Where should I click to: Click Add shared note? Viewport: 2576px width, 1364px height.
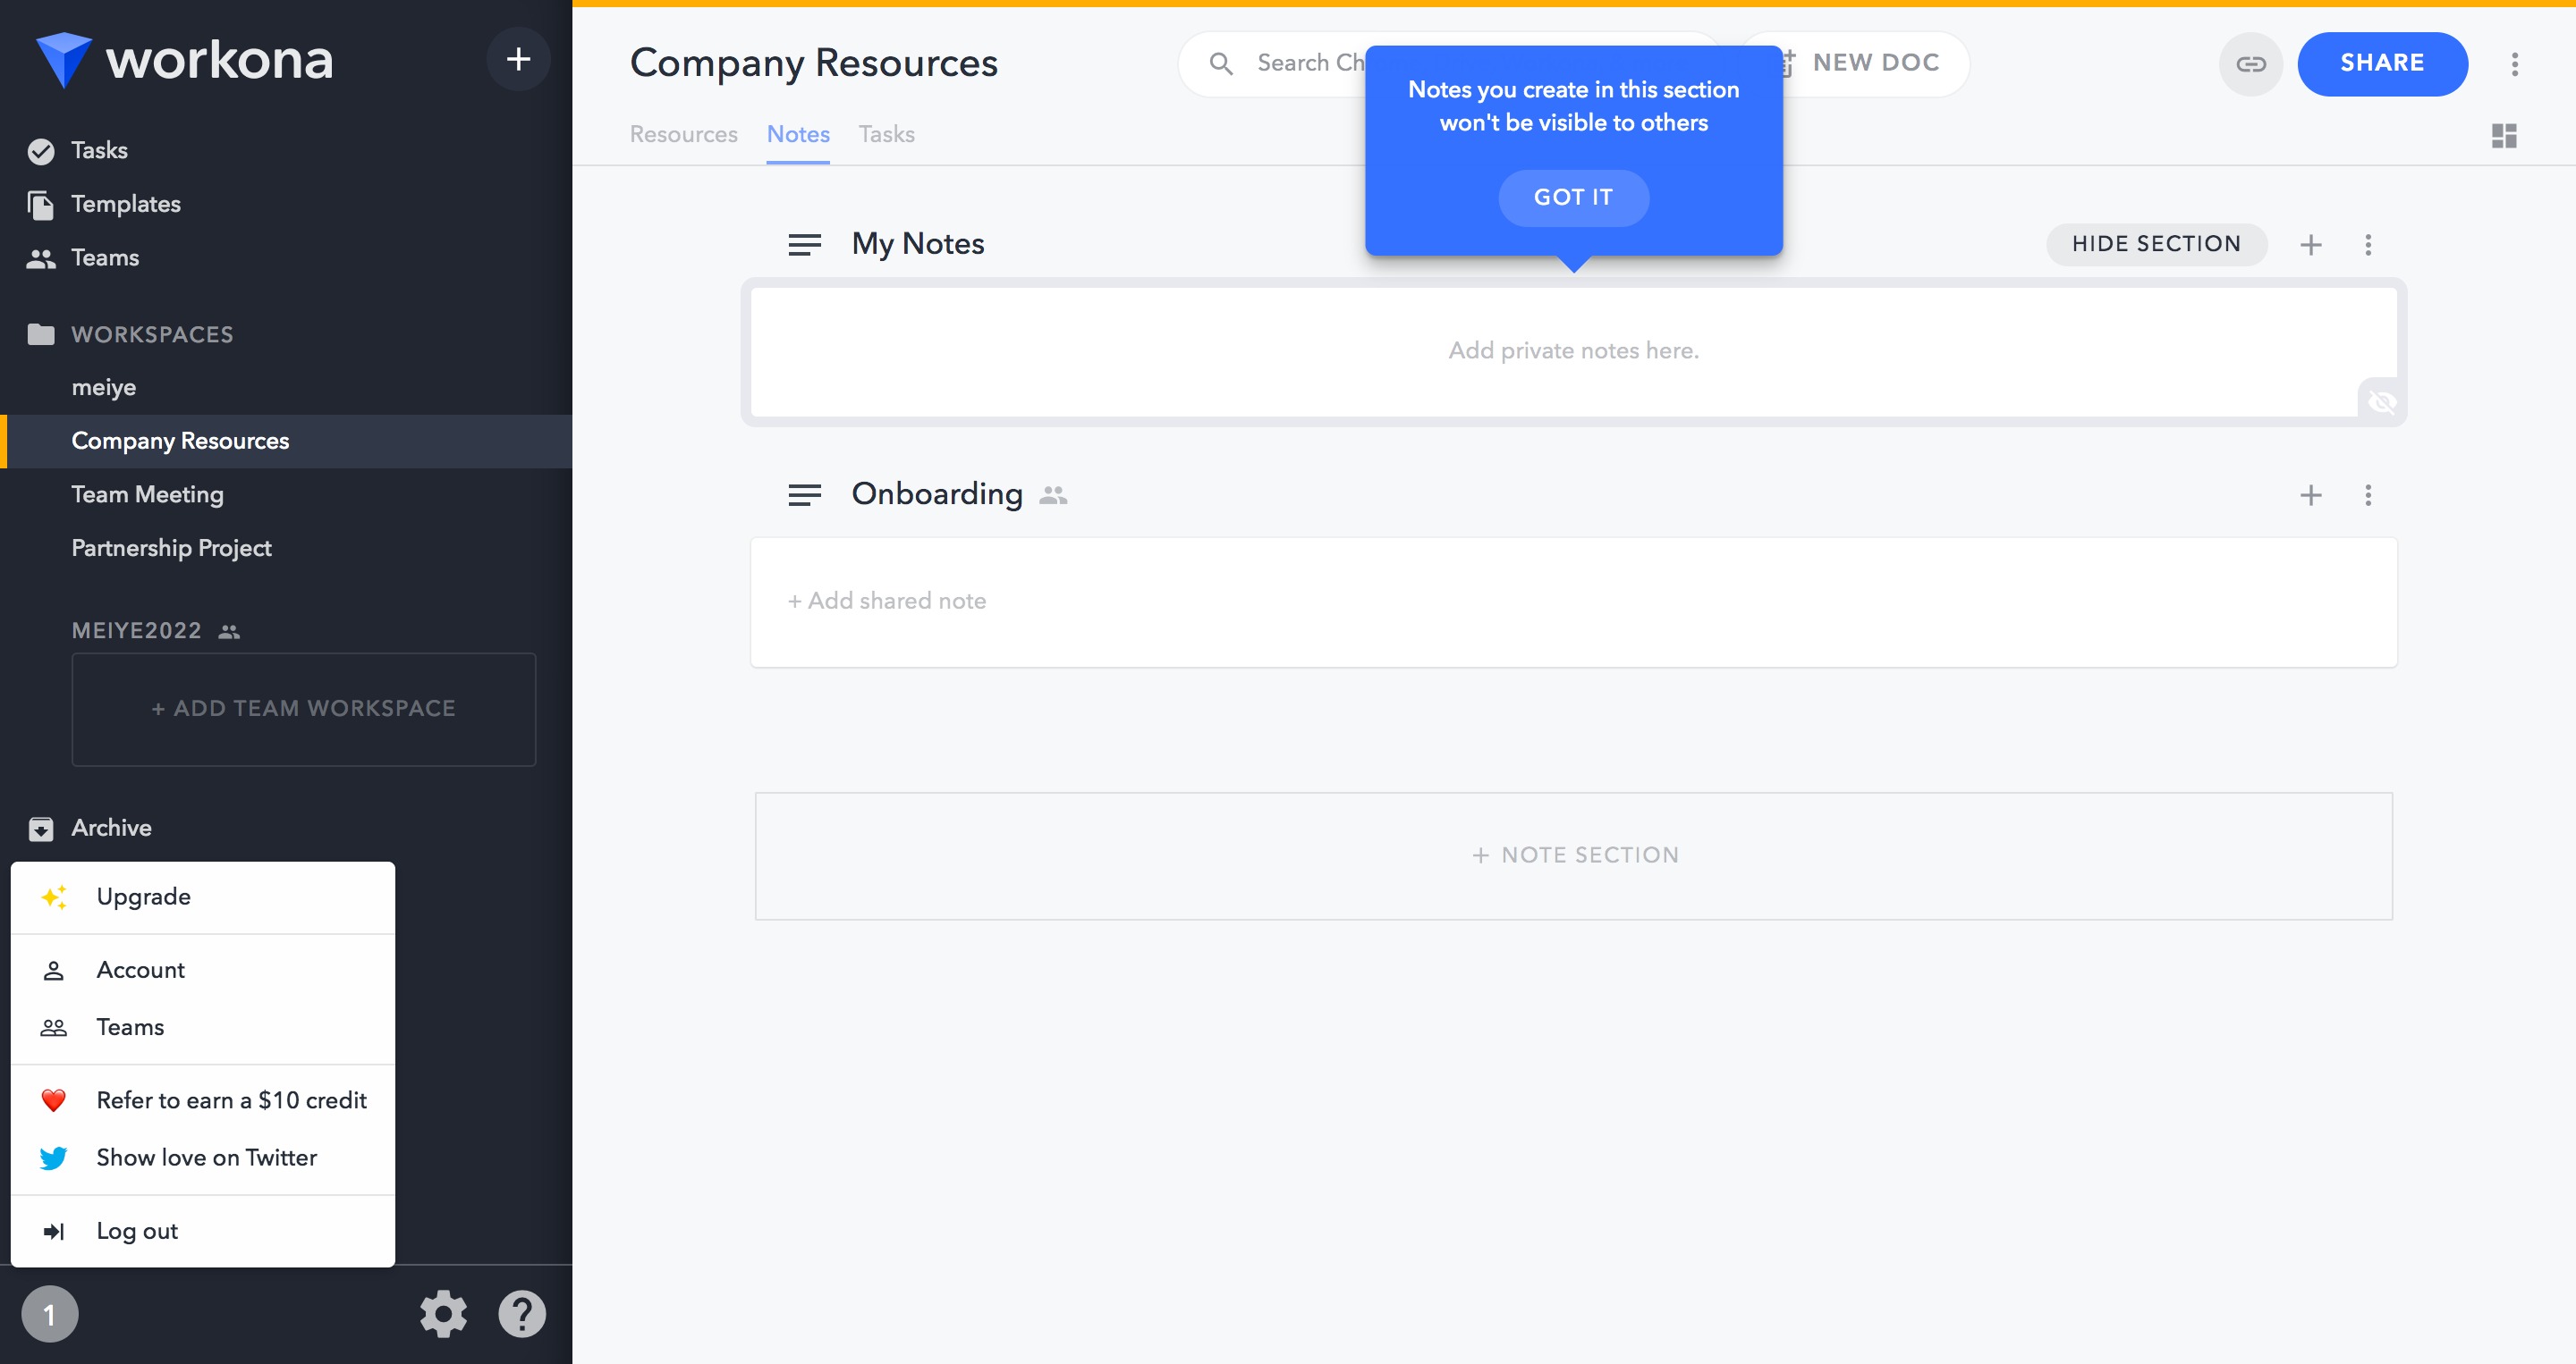pos(886,601)
